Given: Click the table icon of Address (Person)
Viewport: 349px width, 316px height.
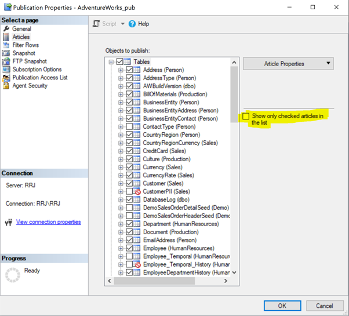Looking at the screenshot, I should 137,70.
